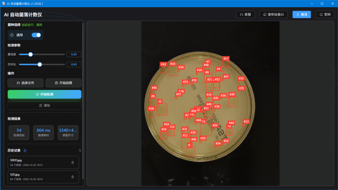Viewport: 338px width, 190px height.
Task: Delete the 12031.jpg history entry trash icon
Action: click(73, 163)
